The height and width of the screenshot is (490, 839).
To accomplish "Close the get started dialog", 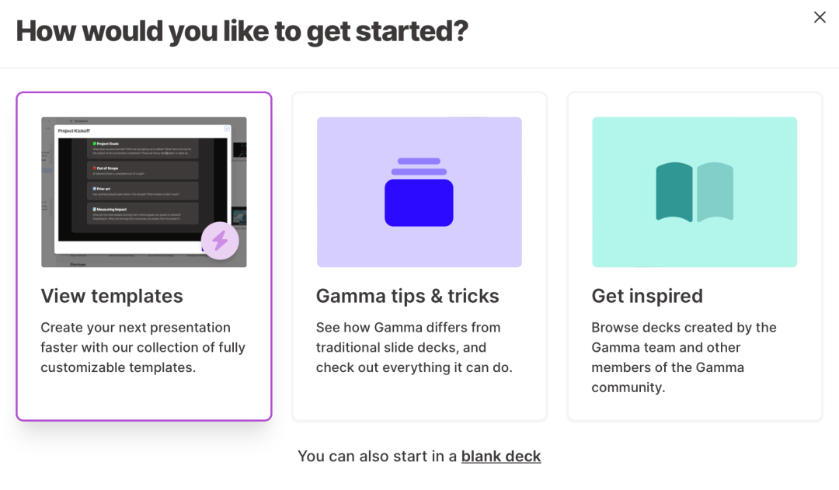I will coord(820,17).
